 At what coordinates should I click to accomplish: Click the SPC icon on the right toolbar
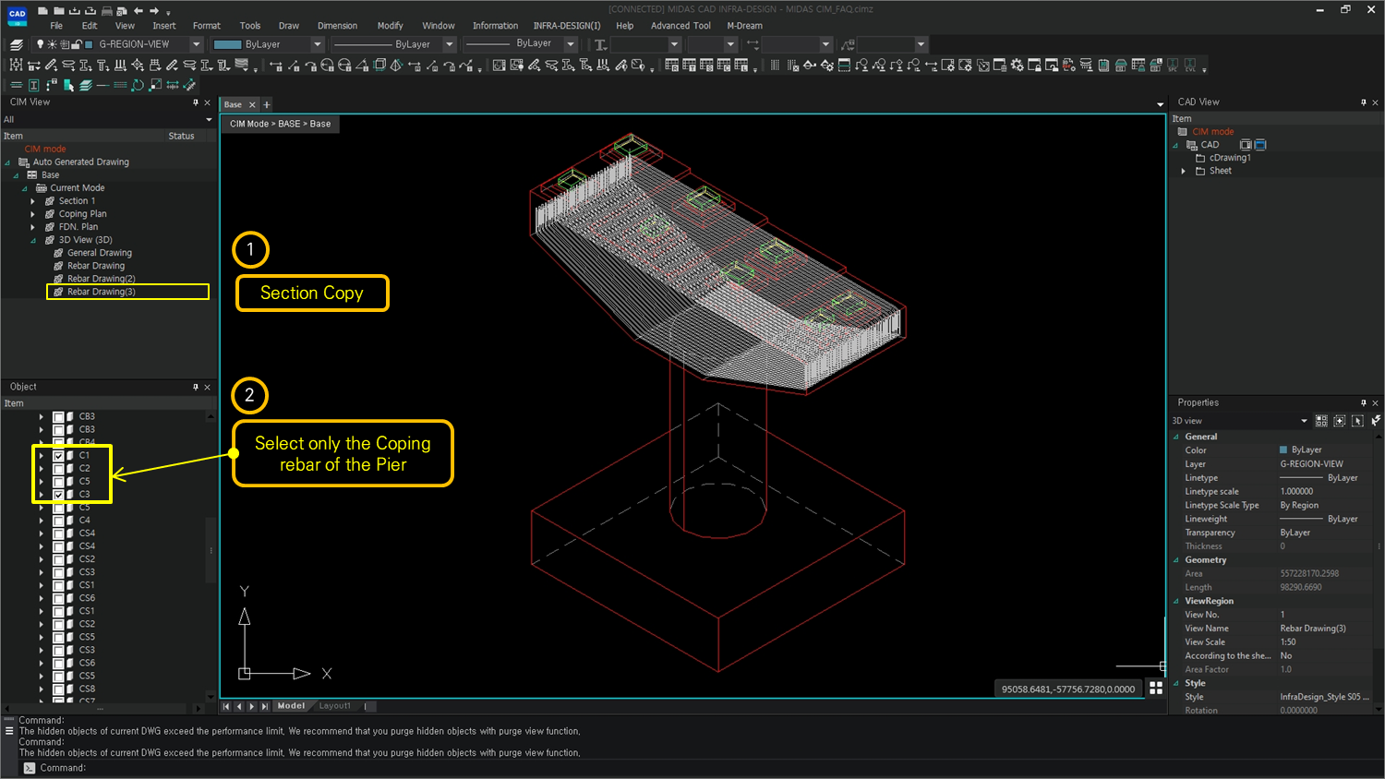[1174, 66]
